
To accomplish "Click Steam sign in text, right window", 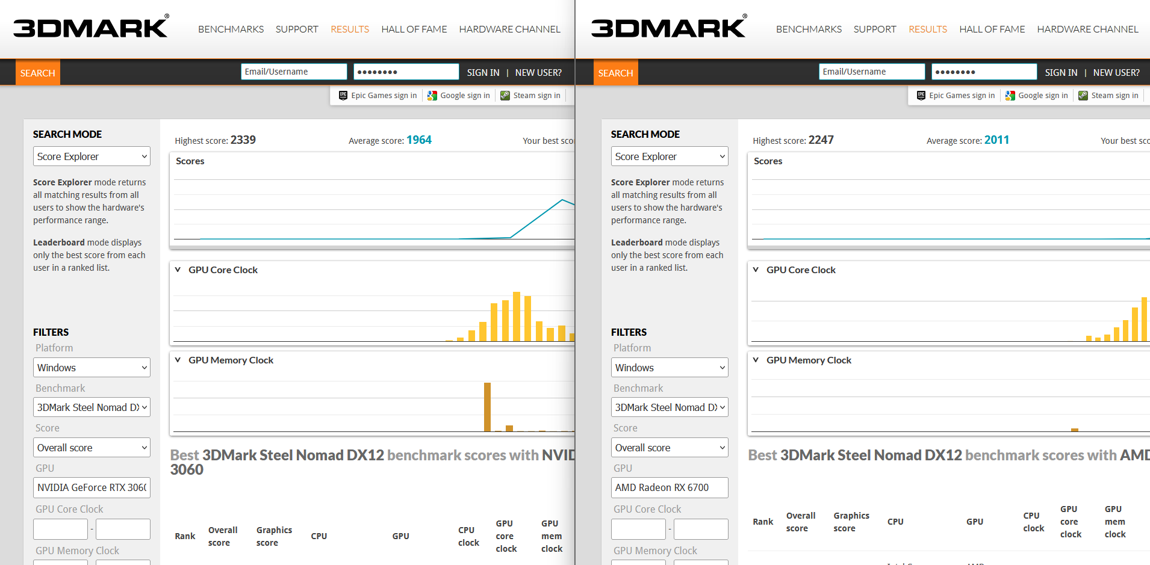I will point(1115,95).
